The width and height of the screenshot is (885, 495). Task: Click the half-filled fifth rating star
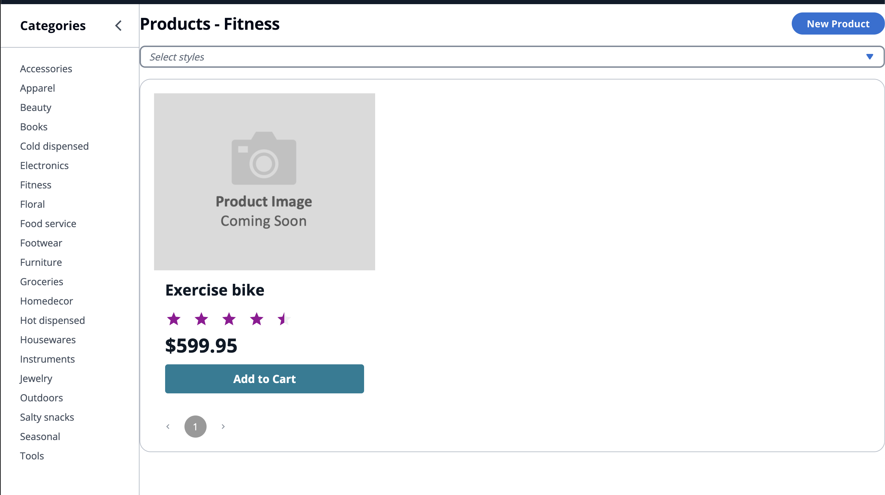coord(284,319)
